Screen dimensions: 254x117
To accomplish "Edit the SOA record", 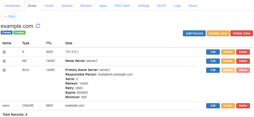I will point(213,70).
